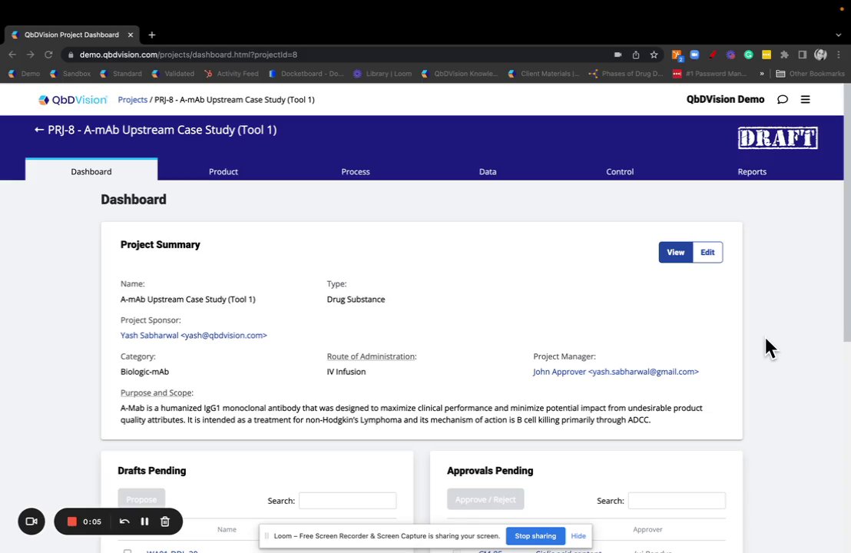This screenshot has width=851, height=553.
Task: Click the yellow password manager extension icon
Action: click(767, 55)
